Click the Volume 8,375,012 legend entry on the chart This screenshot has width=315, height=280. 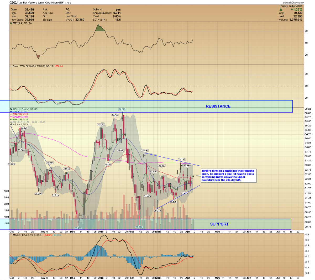tap(20, 124)
